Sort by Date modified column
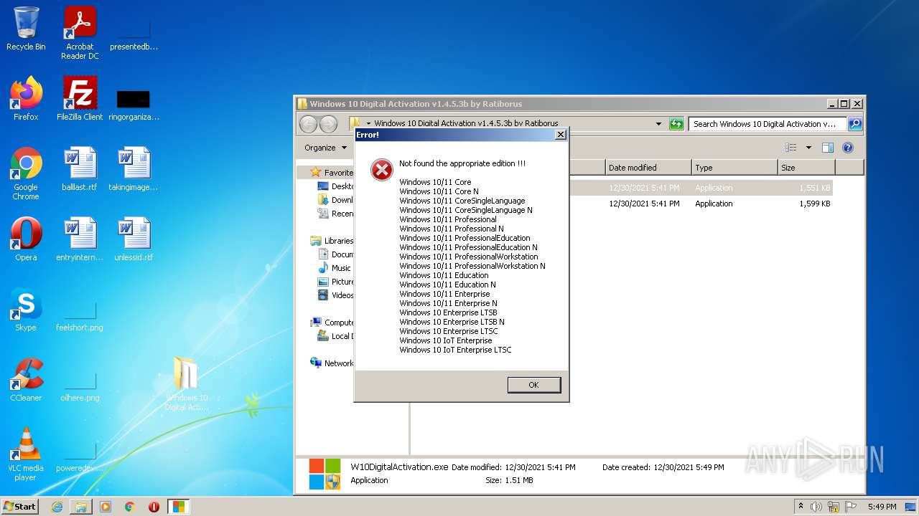This screenshot has width=919, height=516. (x=648, y=168)
